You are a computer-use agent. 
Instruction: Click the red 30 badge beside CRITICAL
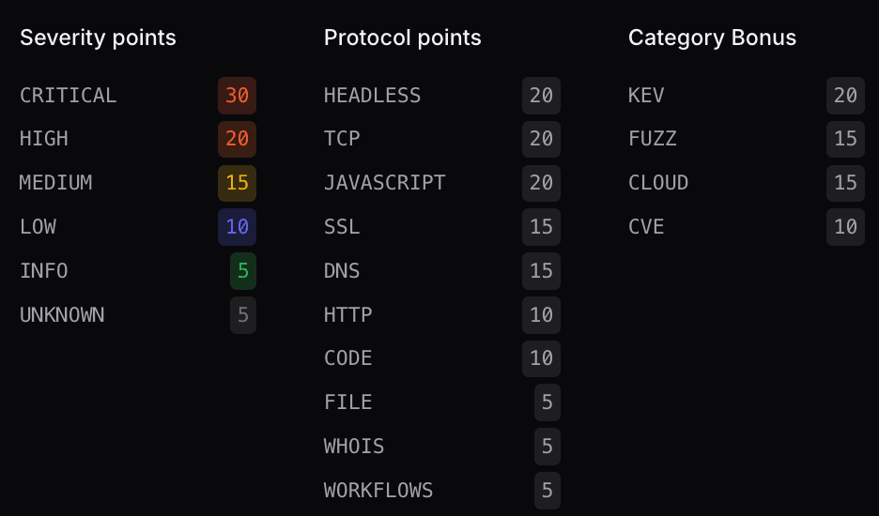pos(237,96)
